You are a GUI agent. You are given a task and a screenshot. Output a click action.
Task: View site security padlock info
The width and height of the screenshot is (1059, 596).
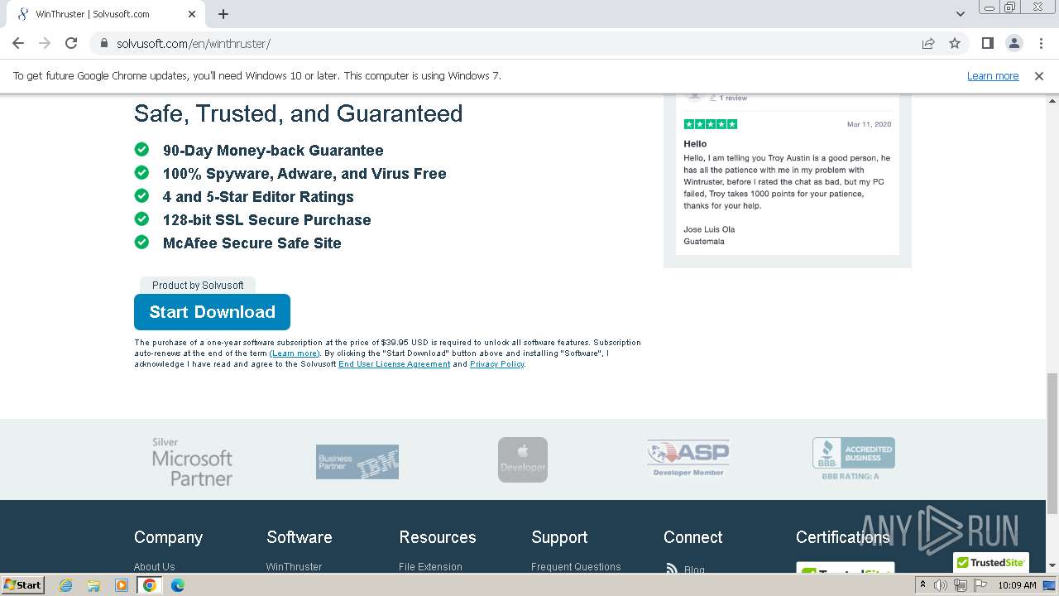[104, 43]
